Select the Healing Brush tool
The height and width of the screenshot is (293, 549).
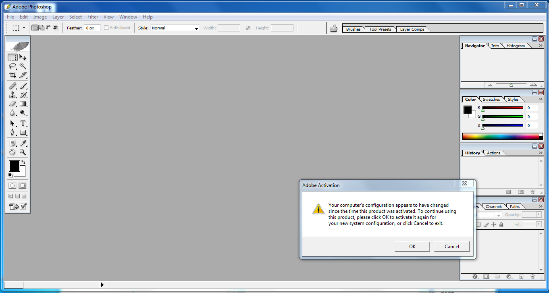12,86
